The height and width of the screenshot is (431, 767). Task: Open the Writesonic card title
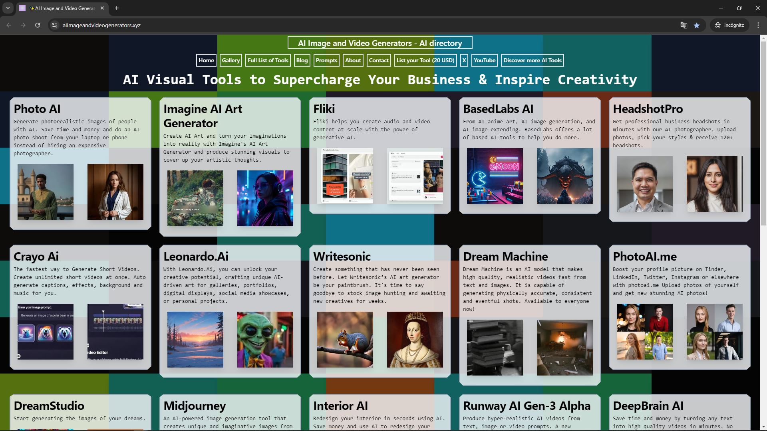tap(342, 256)
